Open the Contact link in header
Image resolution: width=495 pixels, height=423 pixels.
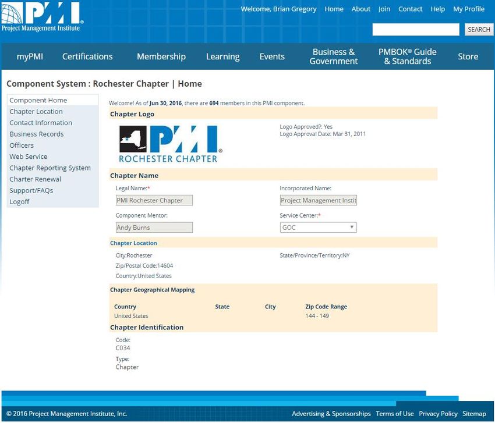click(x=410, y=9)
